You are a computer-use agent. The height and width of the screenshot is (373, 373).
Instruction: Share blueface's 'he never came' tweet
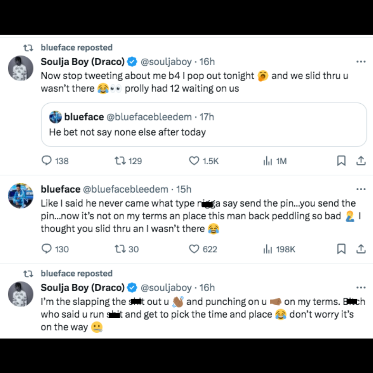tap(361, 249)
